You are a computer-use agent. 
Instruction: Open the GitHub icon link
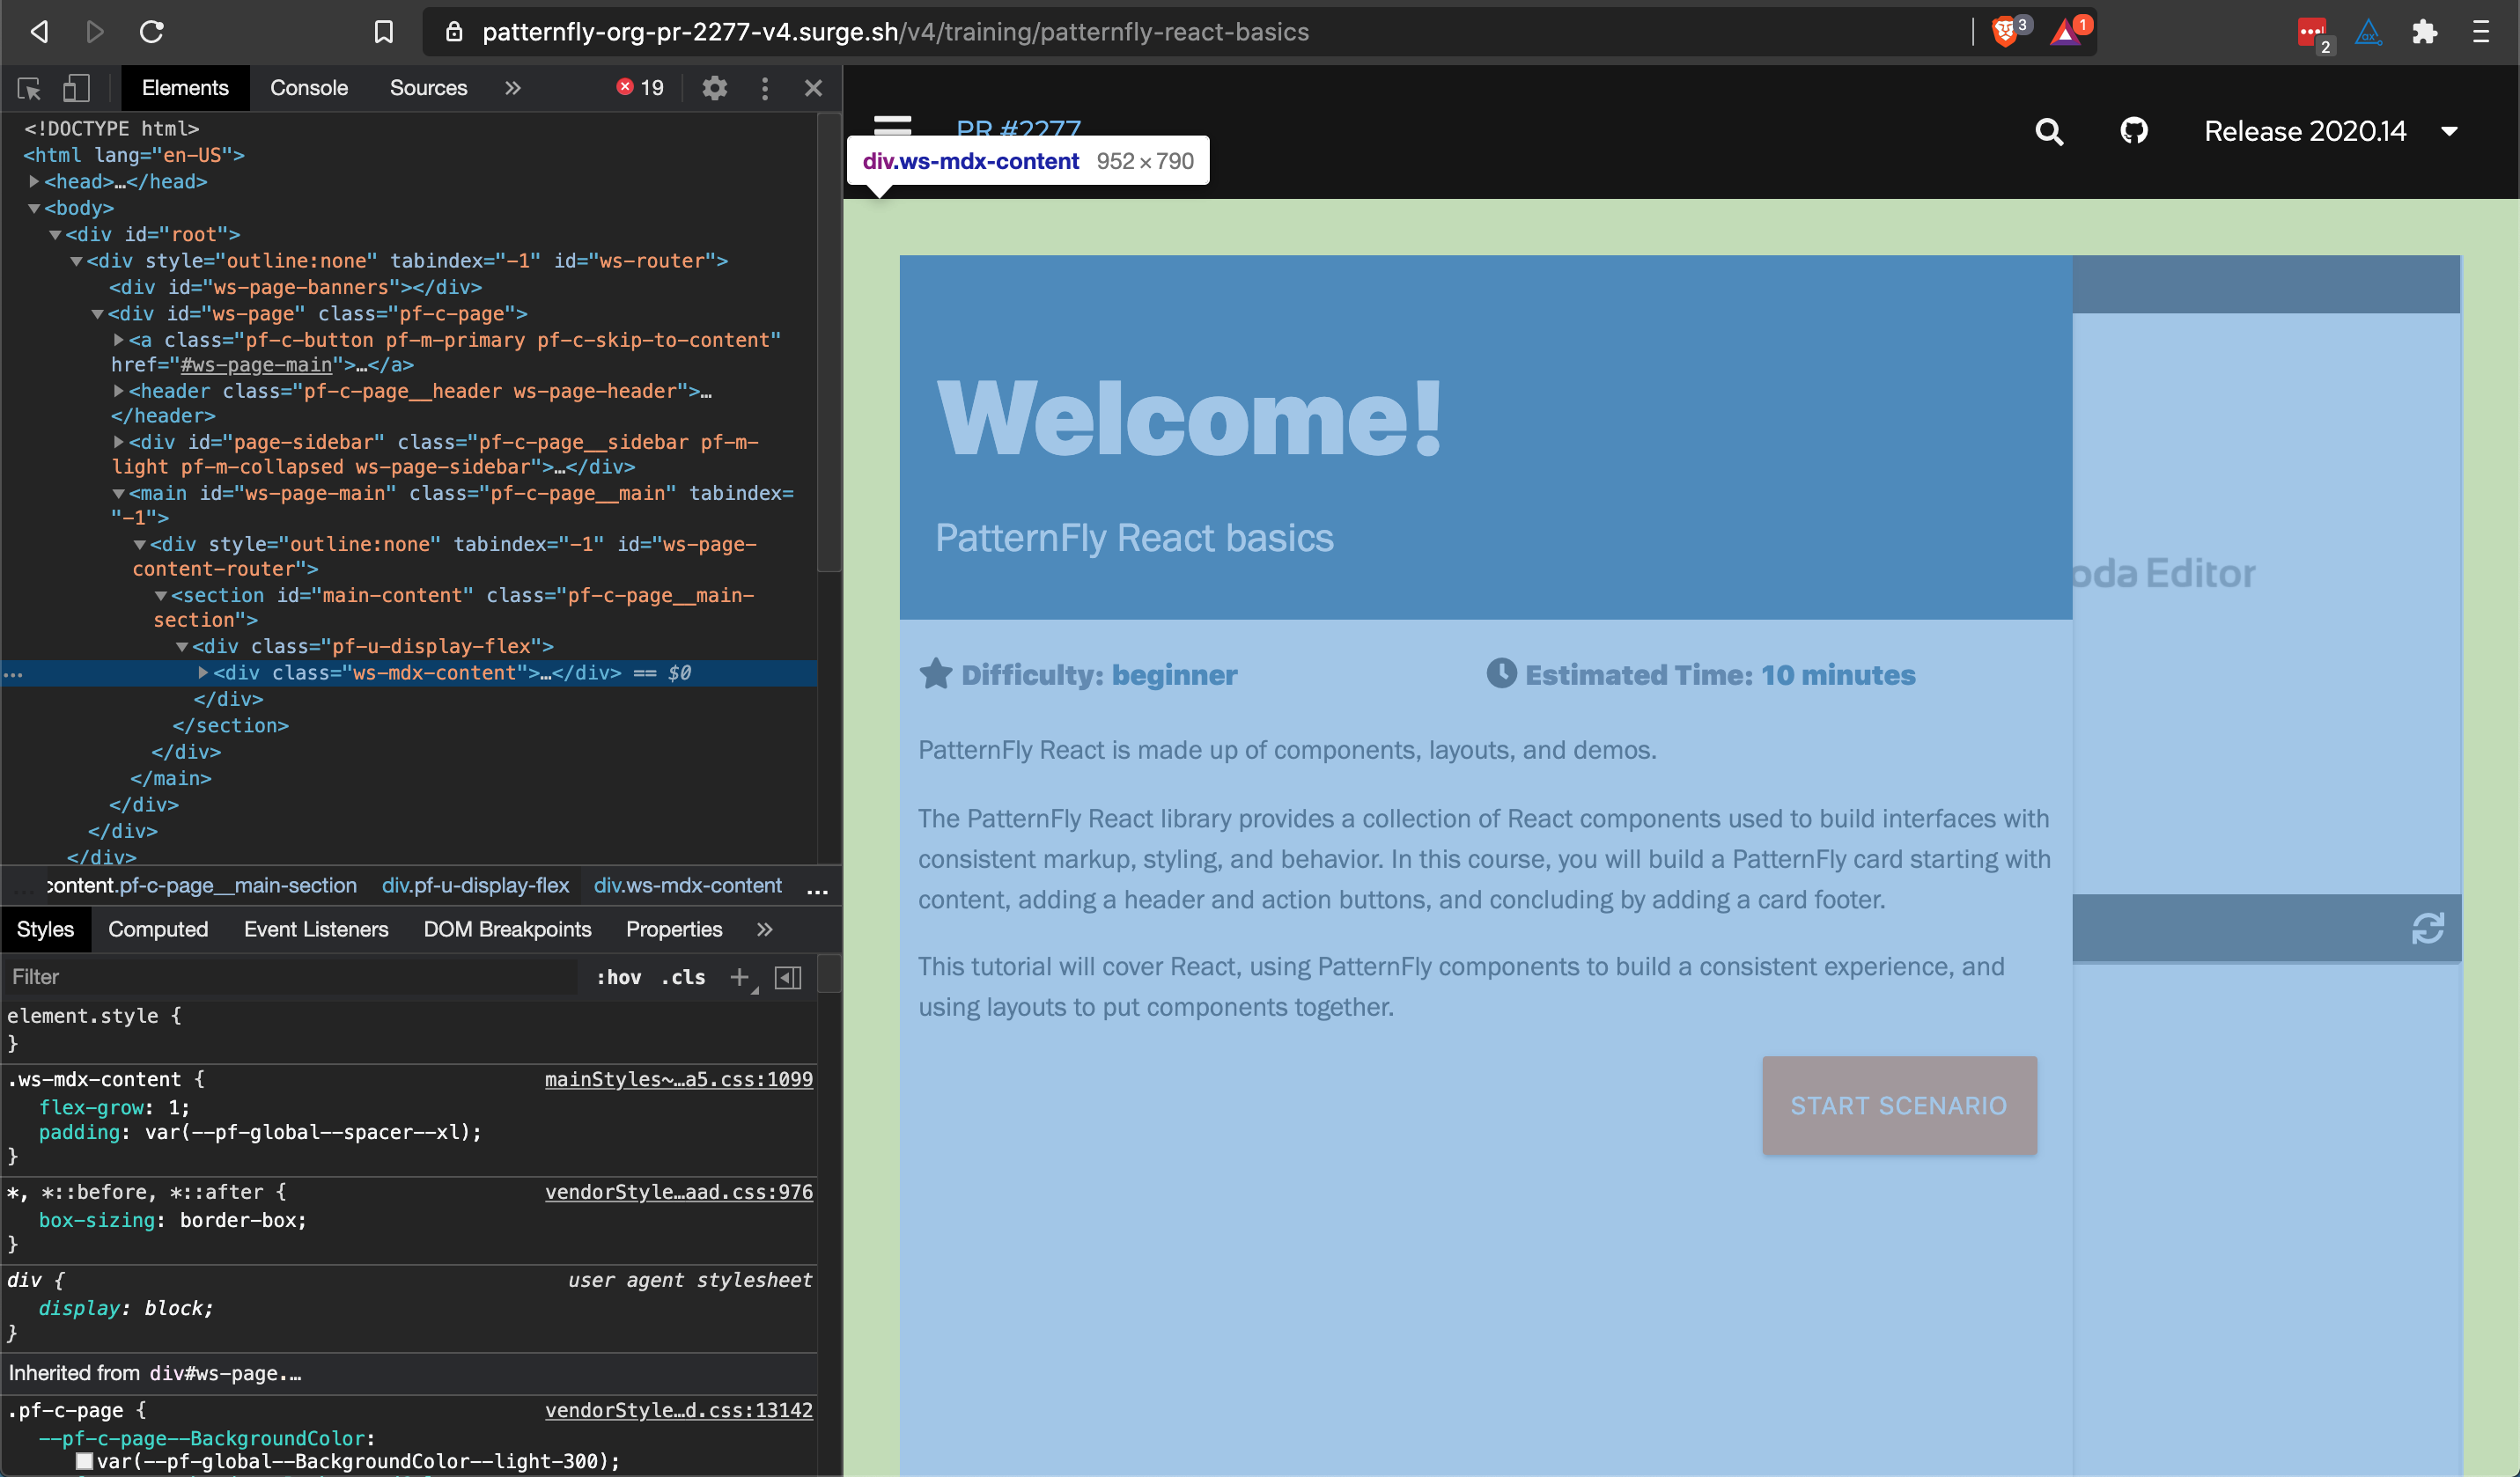point(2134,131)
